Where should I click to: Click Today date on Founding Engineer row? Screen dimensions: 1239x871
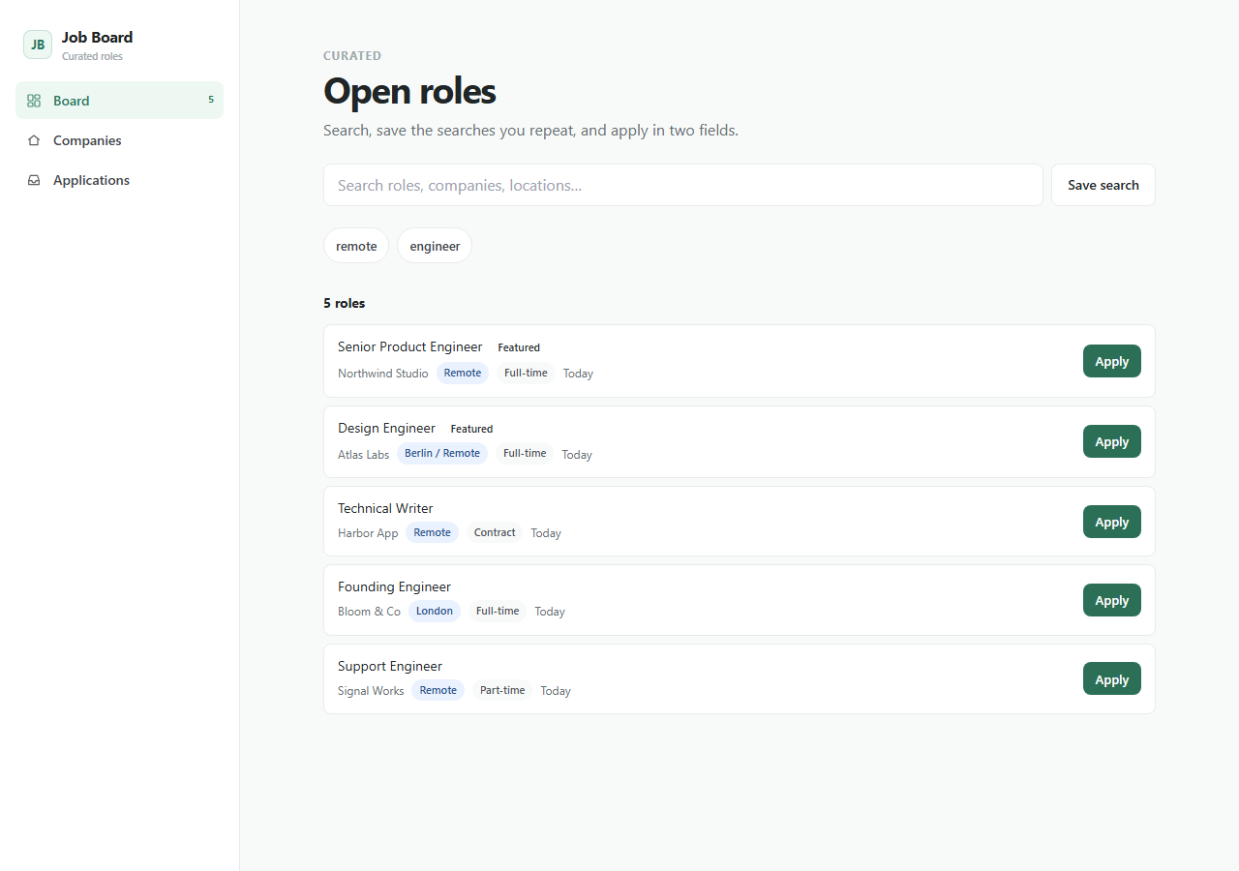click(x=550, y=612)
